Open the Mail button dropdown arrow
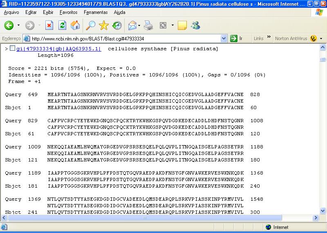 pyautogui.click(x=139, y=25)
